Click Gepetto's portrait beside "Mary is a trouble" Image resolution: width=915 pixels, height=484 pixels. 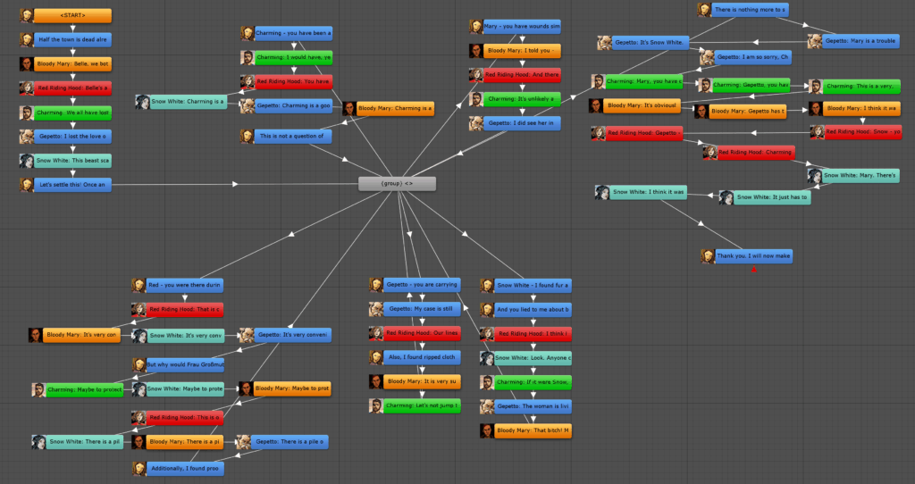coord(815,41)
